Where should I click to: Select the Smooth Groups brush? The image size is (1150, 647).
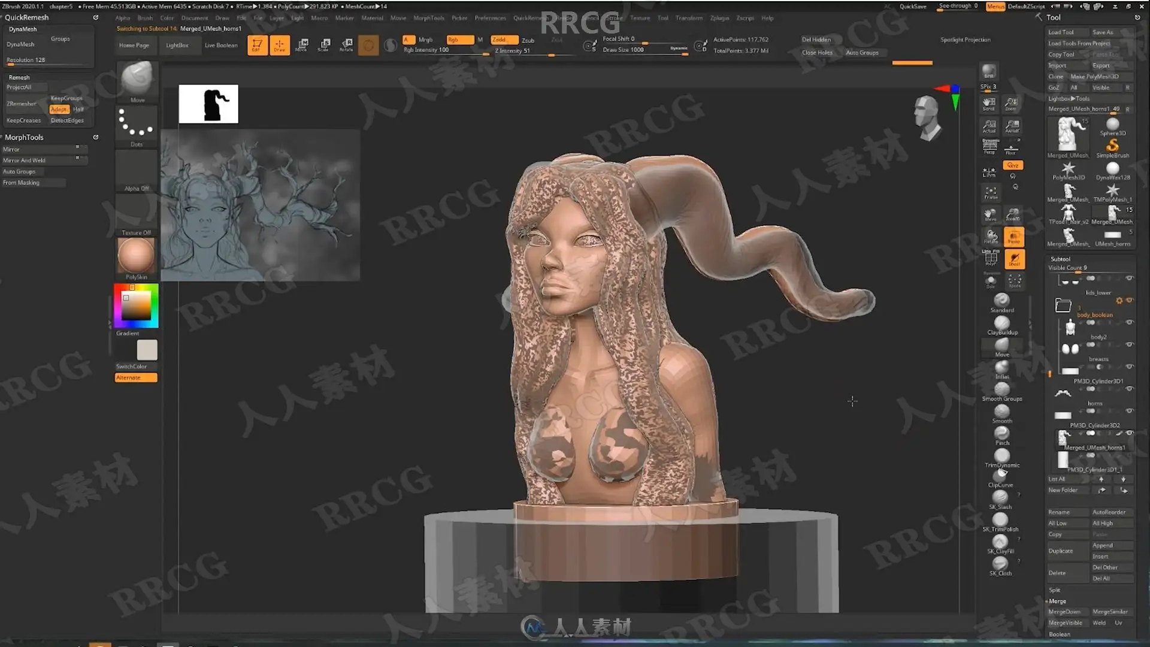(x=1002, y=391)
